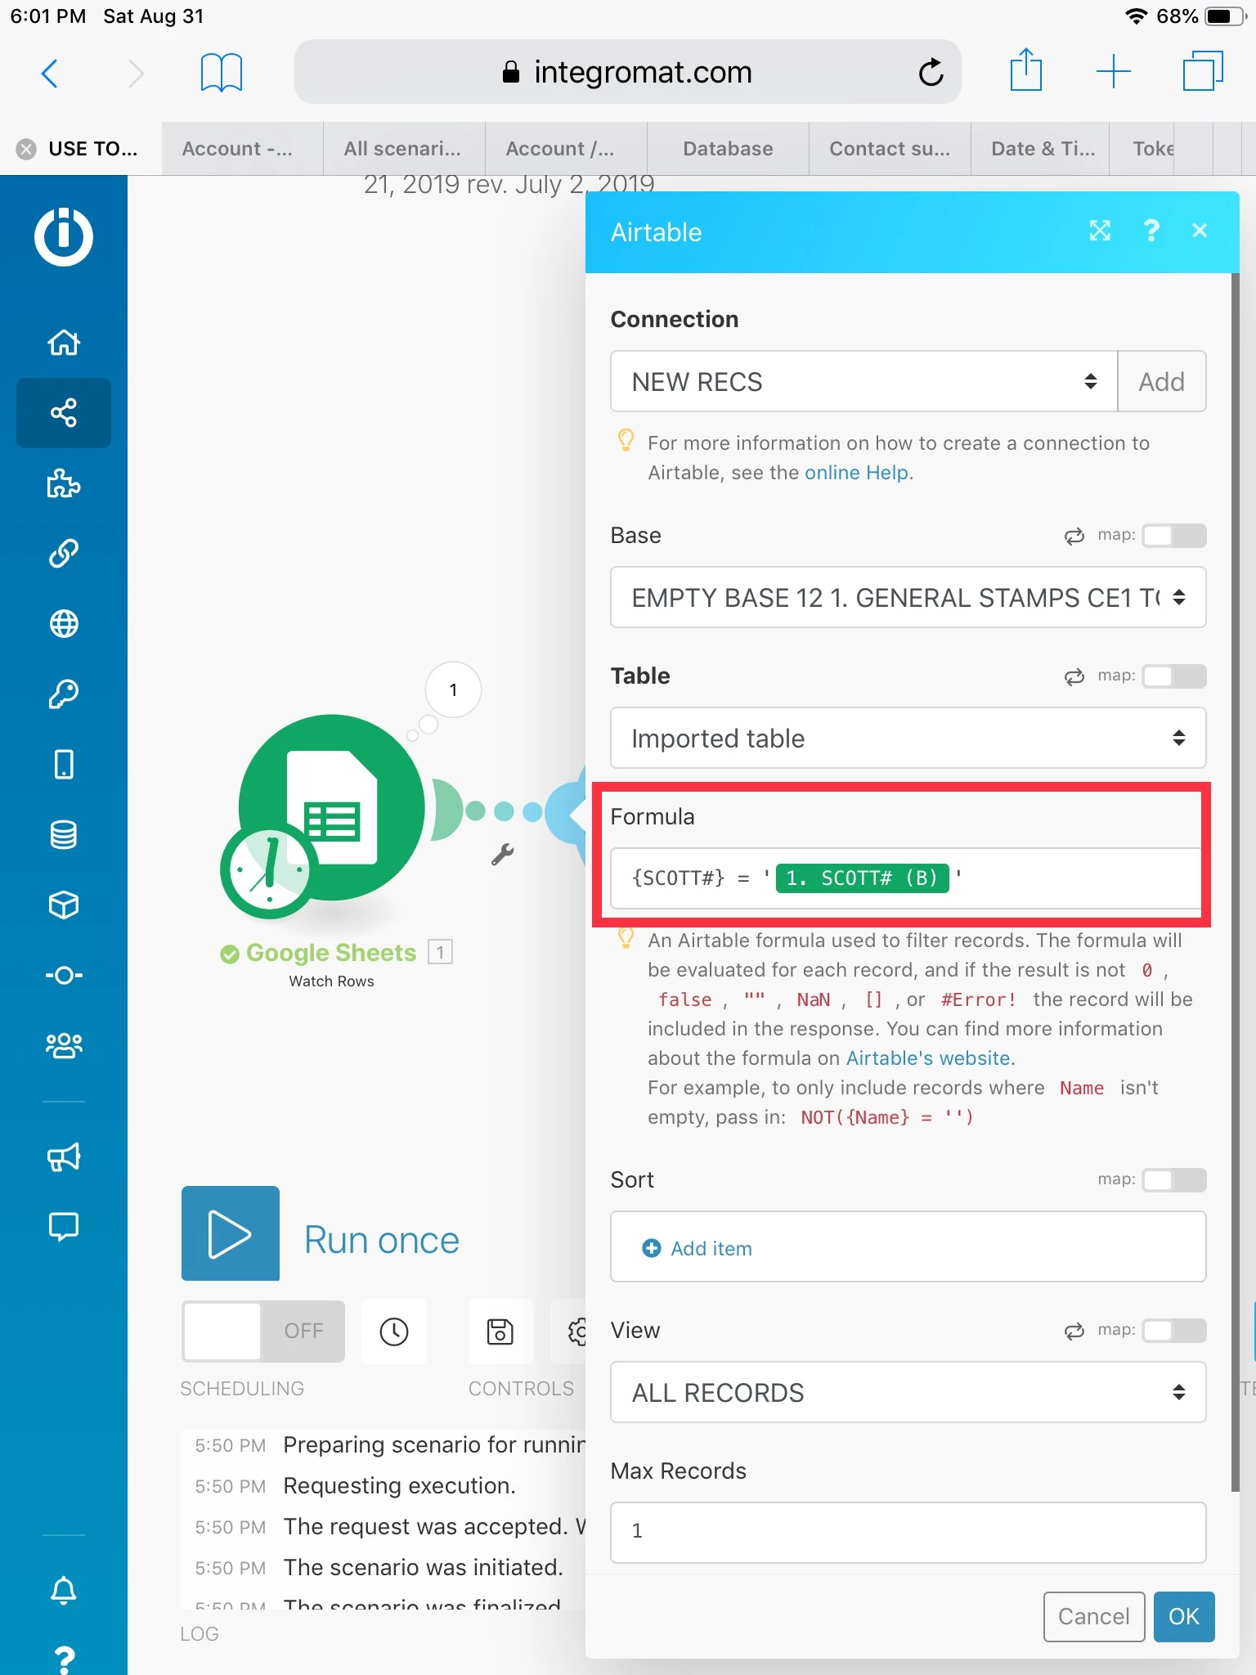Open Airtable panel help question mark
The image size is (1256, 1675).
[x=1151, y=231]
